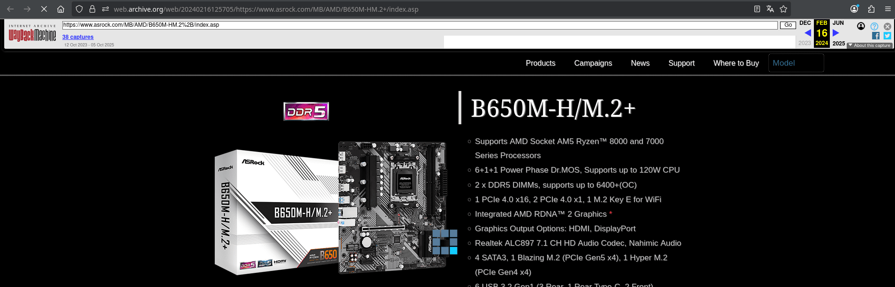895x287 pixels.
Task: Toggle reader view
Action: 757,9
